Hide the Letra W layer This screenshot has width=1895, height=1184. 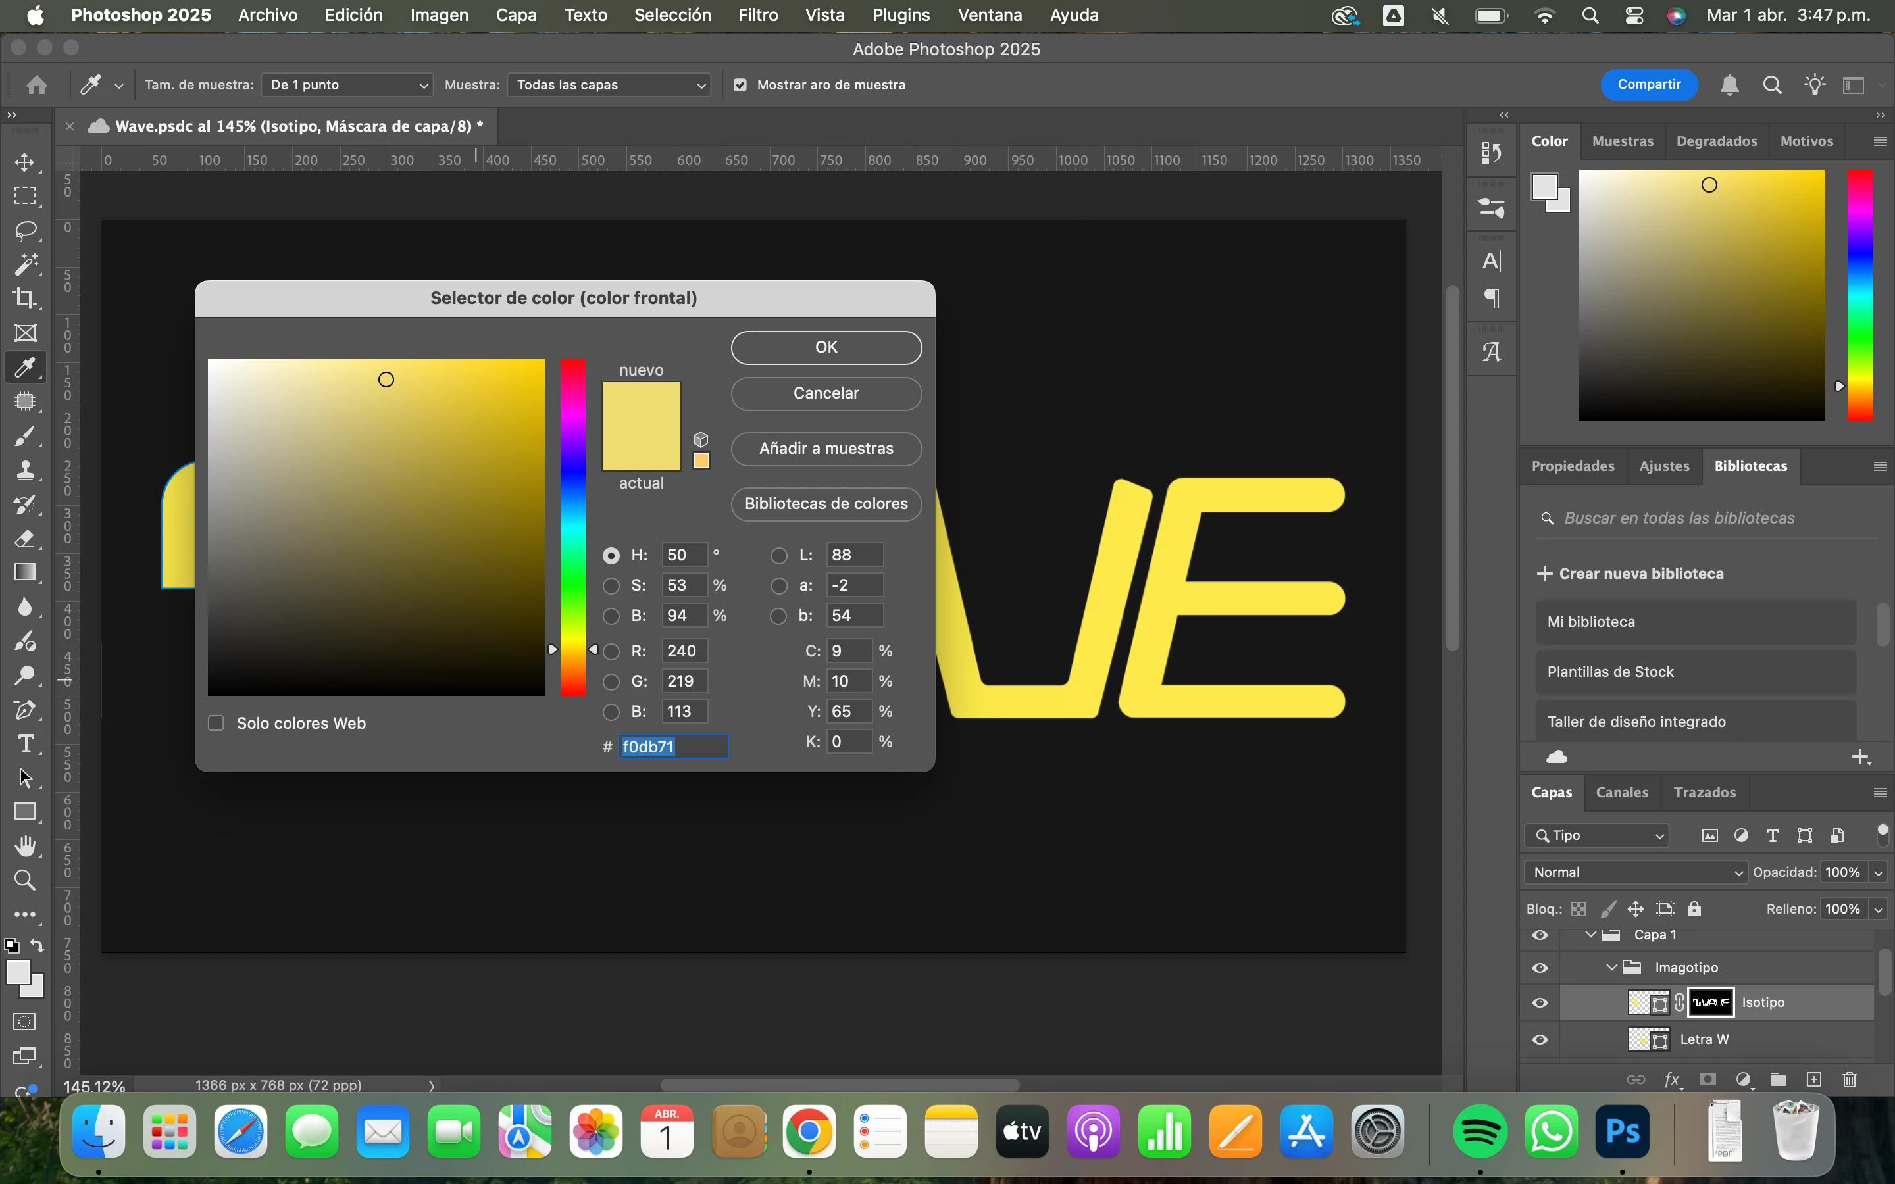[x=1540, y=1040]
